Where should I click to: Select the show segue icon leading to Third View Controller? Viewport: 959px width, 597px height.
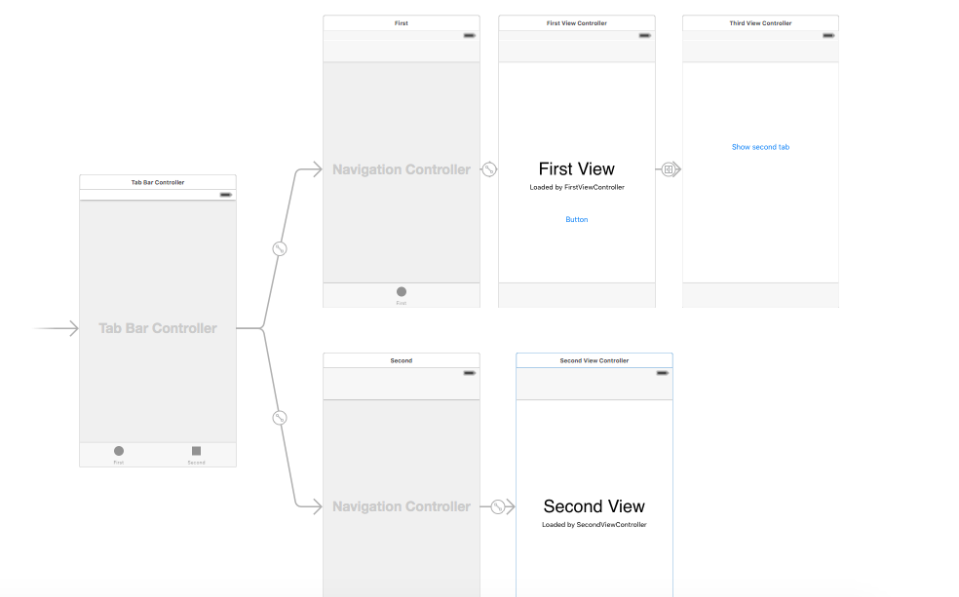[x=670, y=169]
